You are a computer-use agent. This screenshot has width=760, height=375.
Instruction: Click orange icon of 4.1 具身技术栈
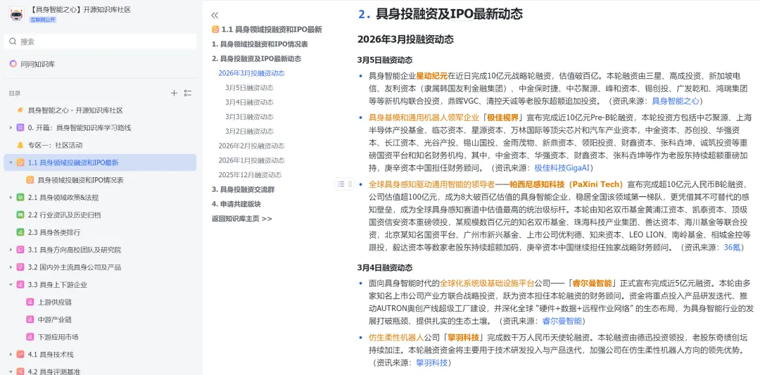tap(20, 355)
